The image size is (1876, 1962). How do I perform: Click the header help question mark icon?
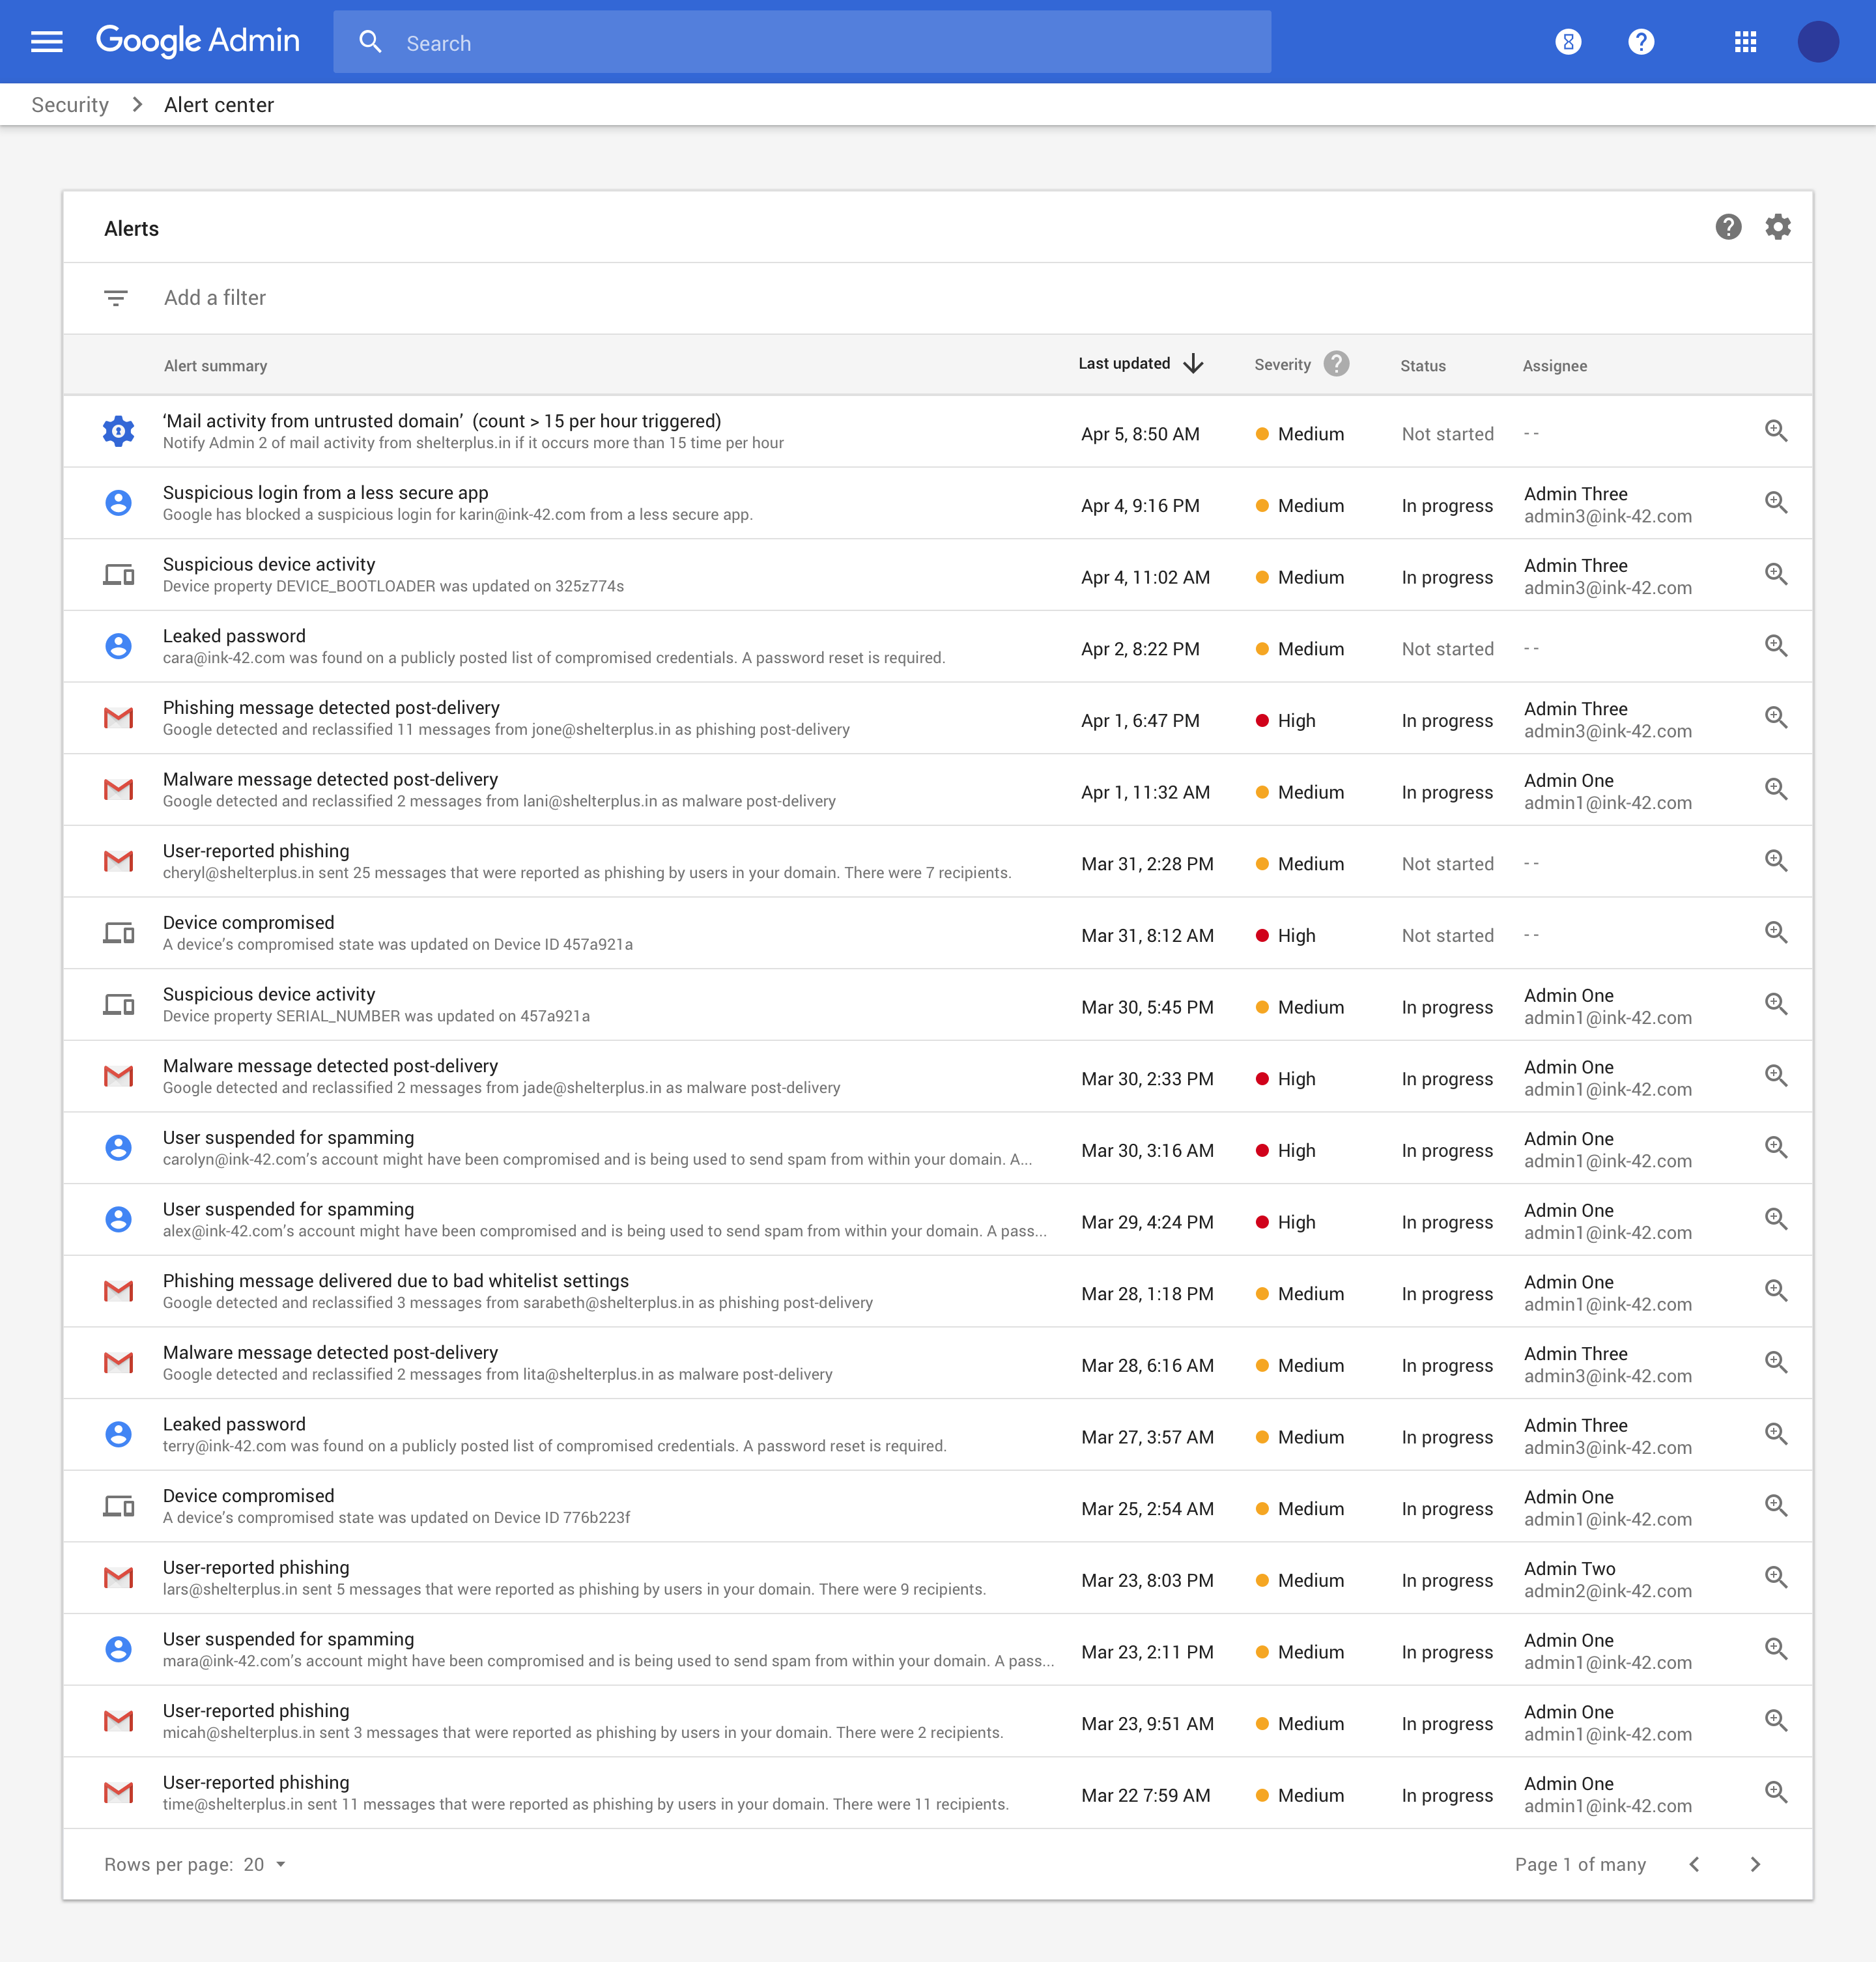tap(1641, 42)
